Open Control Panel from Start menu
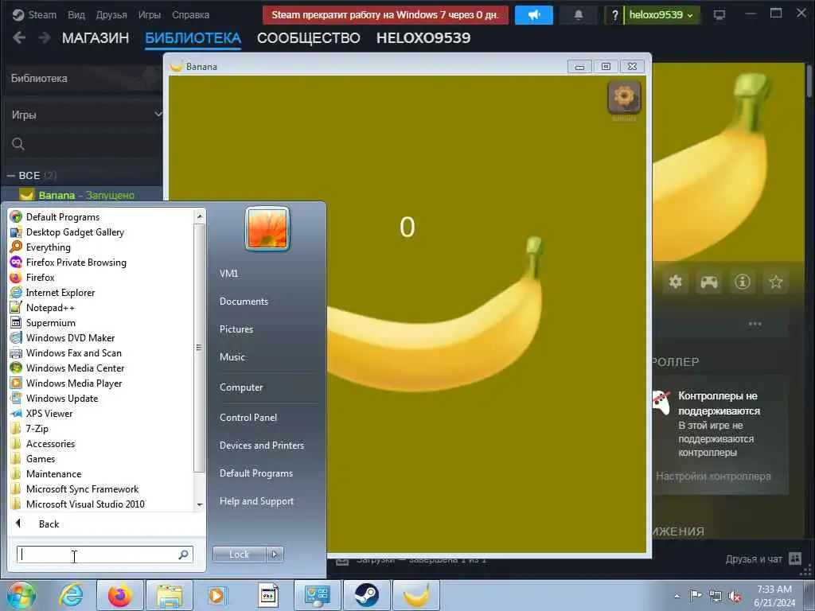This screenshot has height=611, width=815. 248,417
